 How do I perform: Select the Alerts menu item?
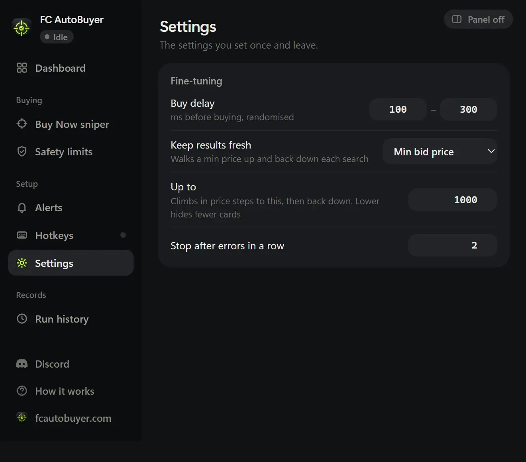coord(71,208)
